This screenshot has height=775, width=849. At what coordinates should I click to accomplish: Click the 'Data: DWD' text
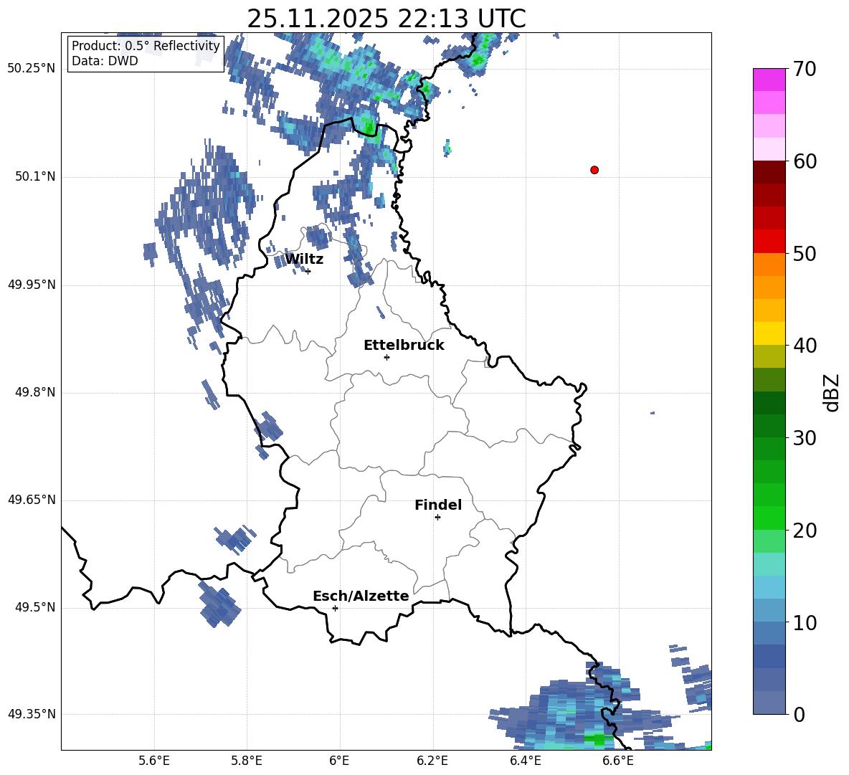click(x=105, y=61)
